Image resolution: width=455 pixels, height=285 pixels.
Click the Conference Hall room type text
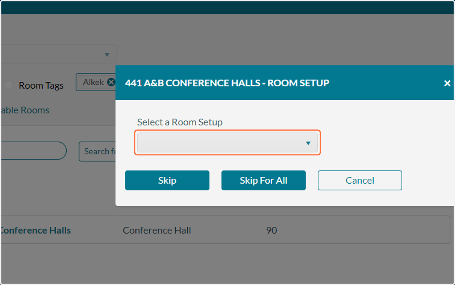(157, 230)
